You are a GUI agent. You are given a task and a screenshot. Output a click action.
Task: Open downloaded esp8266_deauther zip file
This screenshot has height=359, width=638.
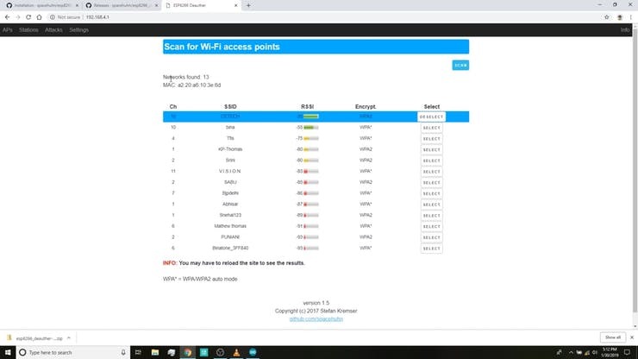click(x=35, y=338)
